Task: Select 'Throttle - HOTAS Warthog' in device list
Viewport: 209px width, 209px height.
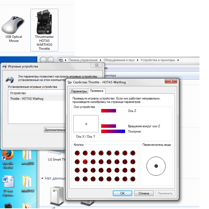Action: click(x=27, y=99)
